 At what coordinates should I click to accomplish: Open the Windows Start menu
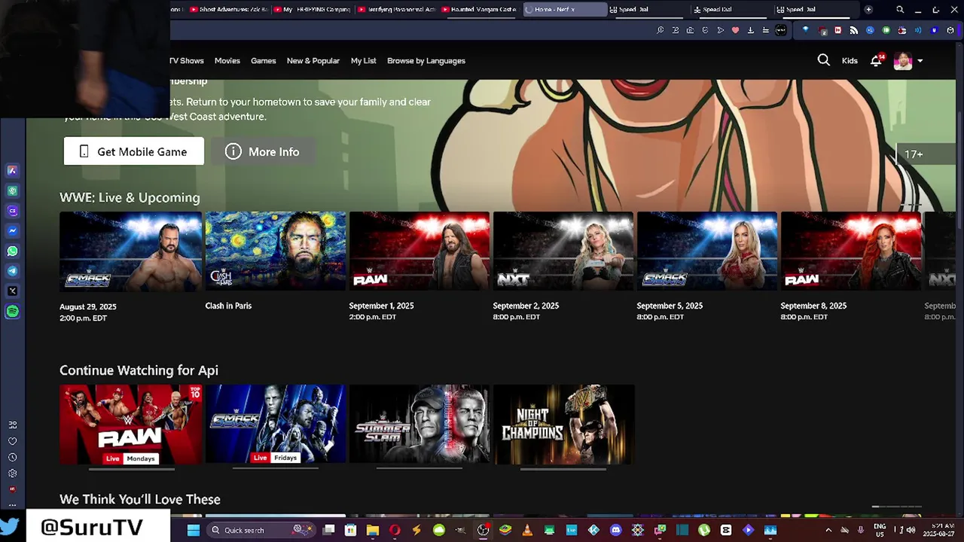pos(194,530)
